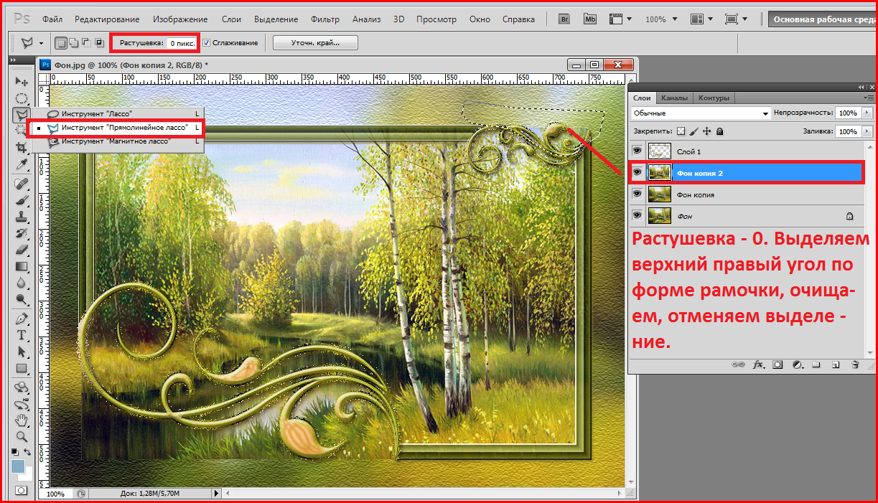
Task: Select the Dodge tool
Action: [x=22, y=299]
